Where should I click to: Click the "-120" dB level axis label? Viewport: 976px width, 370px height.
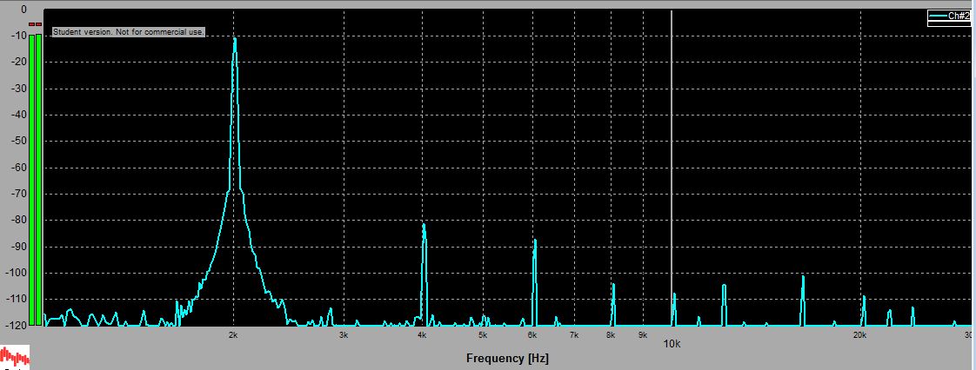tap(17, 325)
